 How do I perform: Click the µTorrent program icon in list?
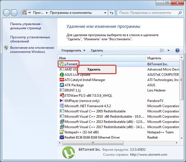pos(62,64)
